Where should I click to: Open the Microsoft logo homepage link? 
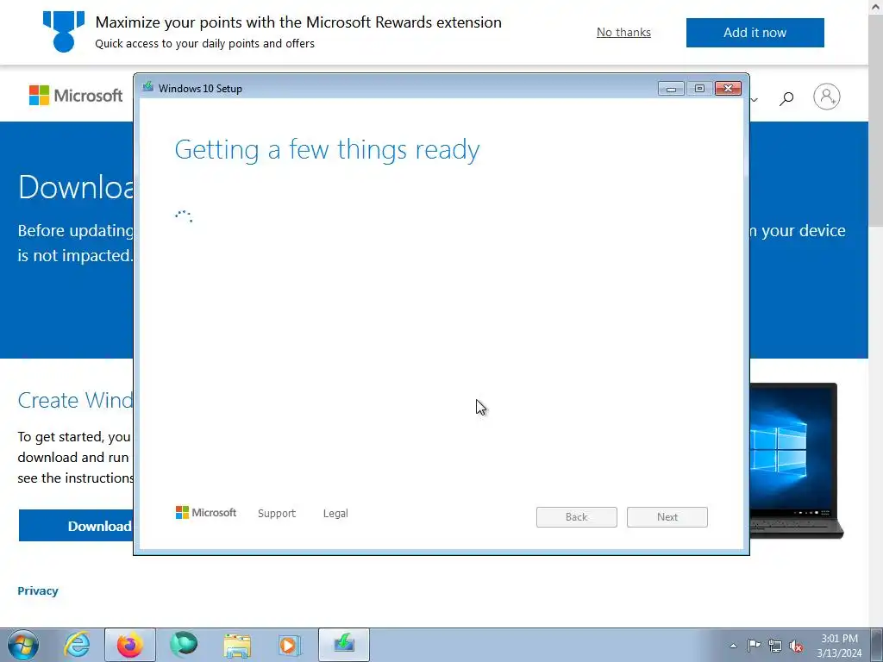(x=76, y=95)
